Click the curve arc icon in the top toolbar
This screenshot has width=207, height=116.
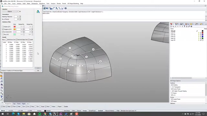tap(54, 8)
